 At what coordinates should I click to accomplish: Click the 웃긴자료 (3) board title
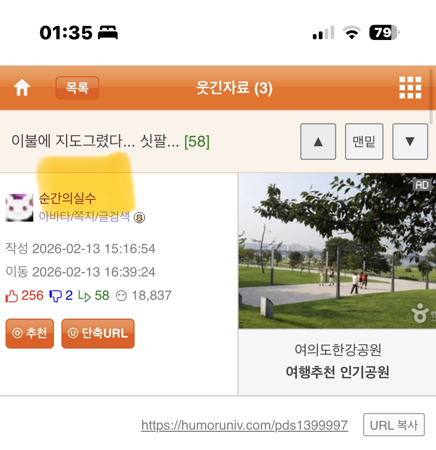[x=234, y=88]
